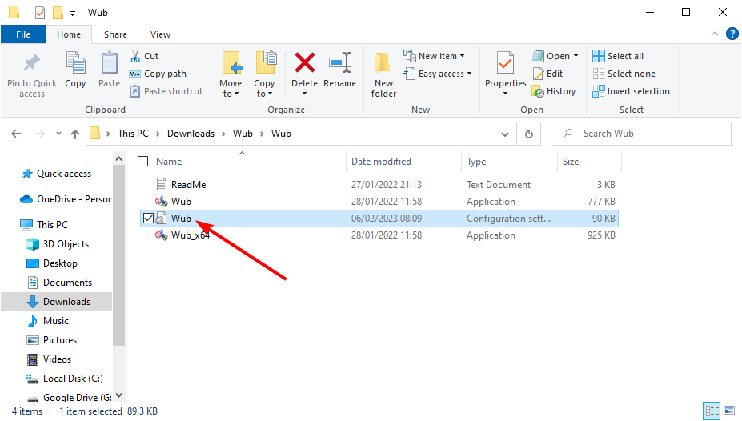Click the Cut scissors icon

[x=135, y=56]
